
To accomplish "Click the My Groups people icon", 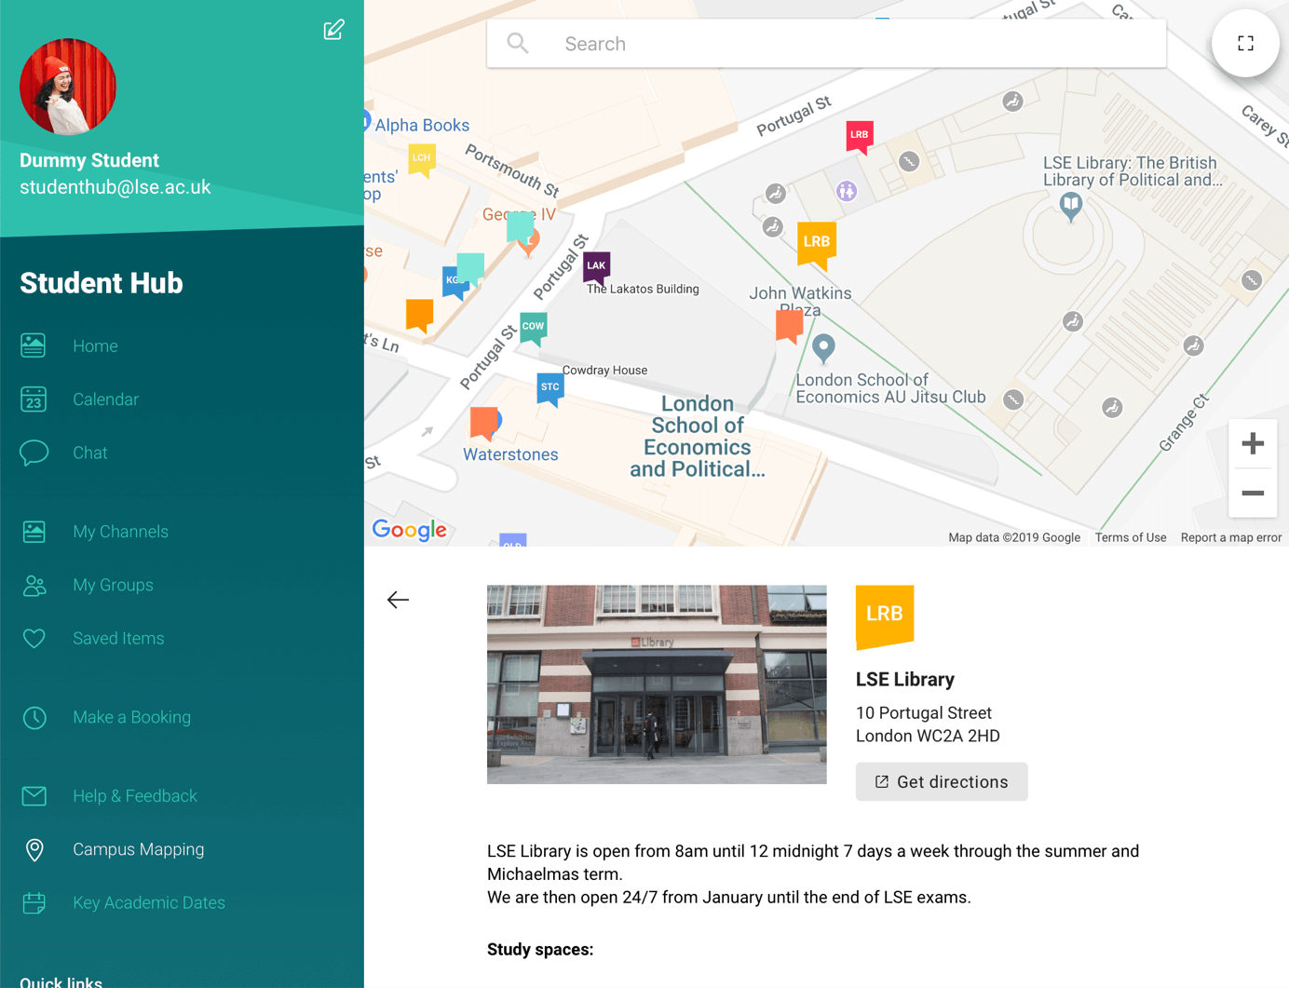I will click(x=34, y=585).
